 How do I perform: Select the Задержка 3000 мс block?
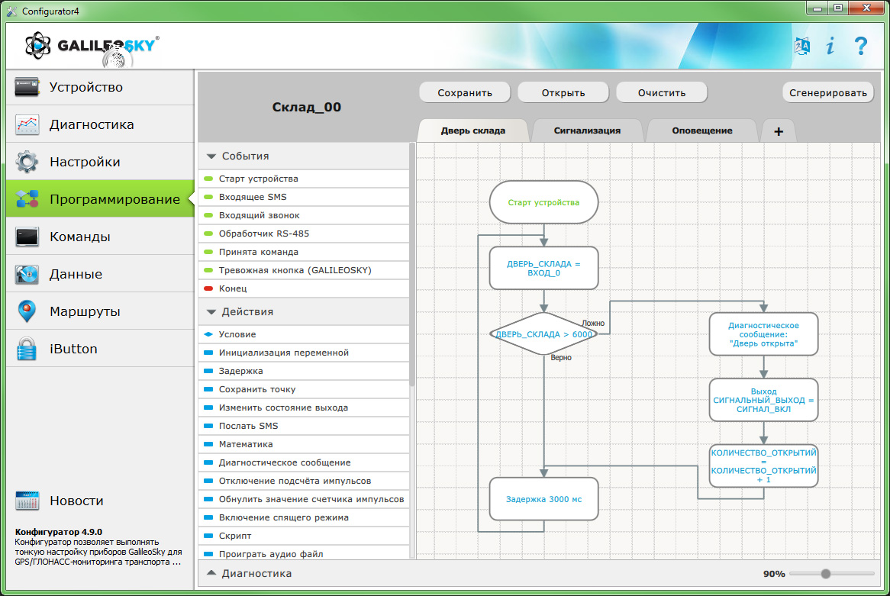[543, 499]
